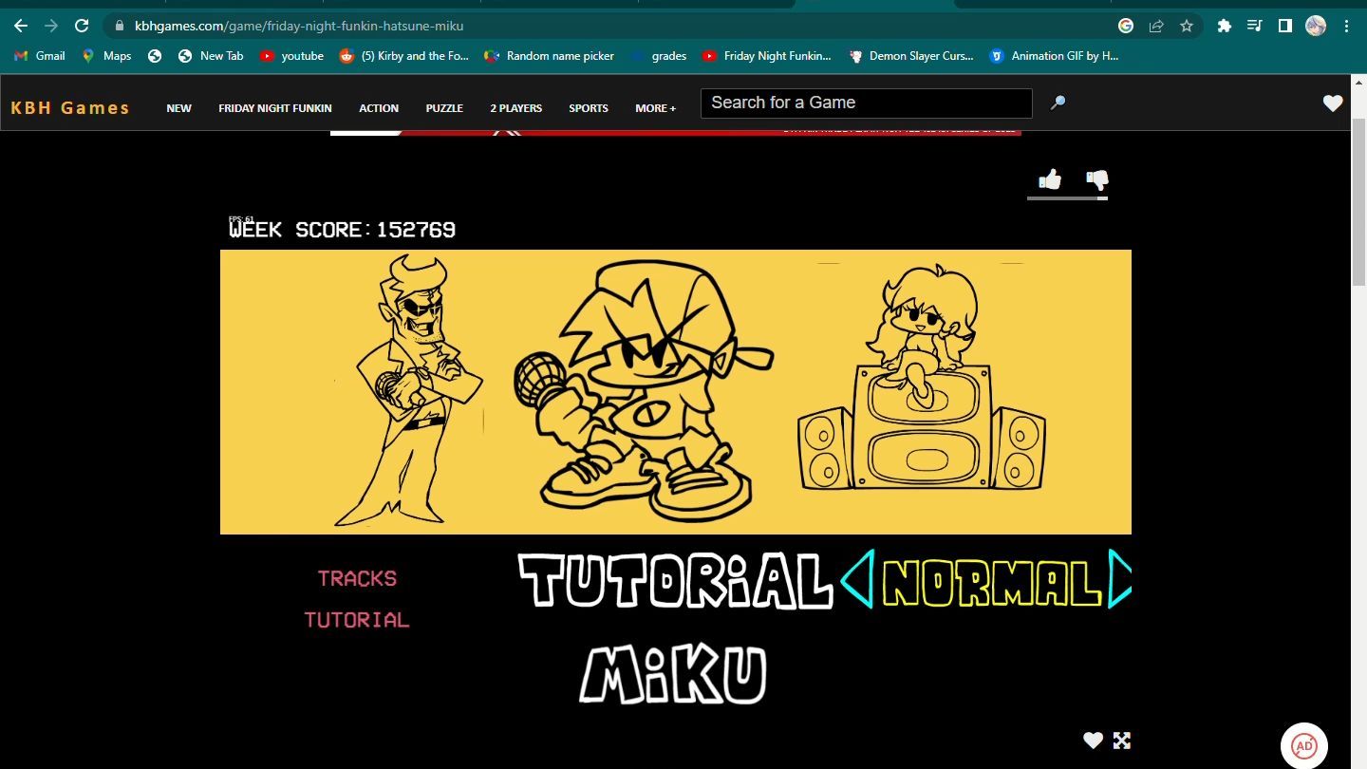Image resolution: width=1367 pixels, height=769 pixels.
Task: Click the white heart favorites icon in header
Action: click(1333, 103)
